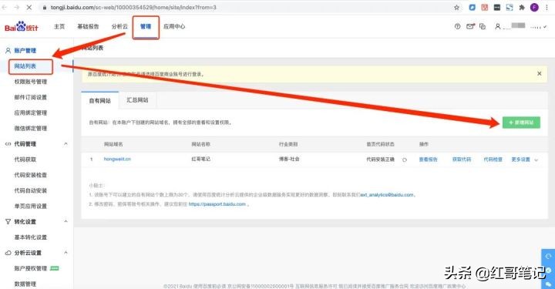
Task: Open the 分析云 top menu
Action: click(x=119, y=26)
